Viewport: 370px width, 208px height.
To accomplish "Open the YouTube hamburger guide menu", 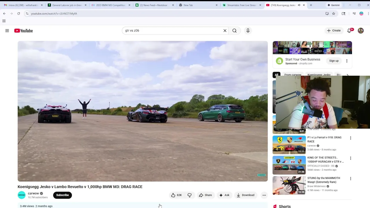I will [7, 31].
